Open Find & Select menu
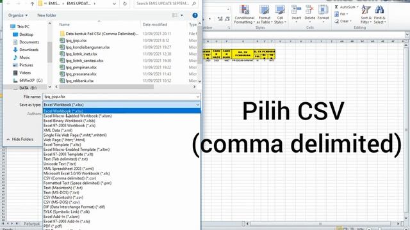The image size is (410, 230). [x=380, y=15]
